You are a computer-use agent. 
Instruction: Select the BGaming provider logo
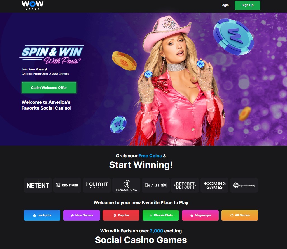[156, 185]
